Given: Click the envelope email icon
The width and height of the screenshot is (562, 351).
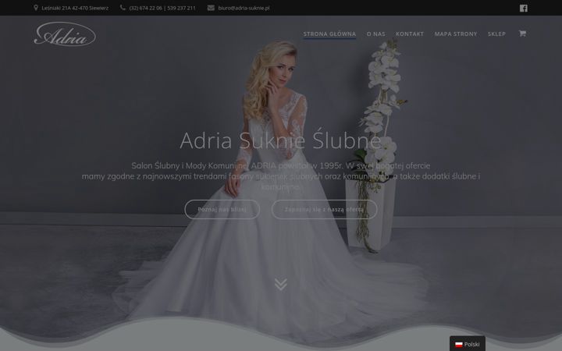Looking at the screenshot, I should coord(211,8).
